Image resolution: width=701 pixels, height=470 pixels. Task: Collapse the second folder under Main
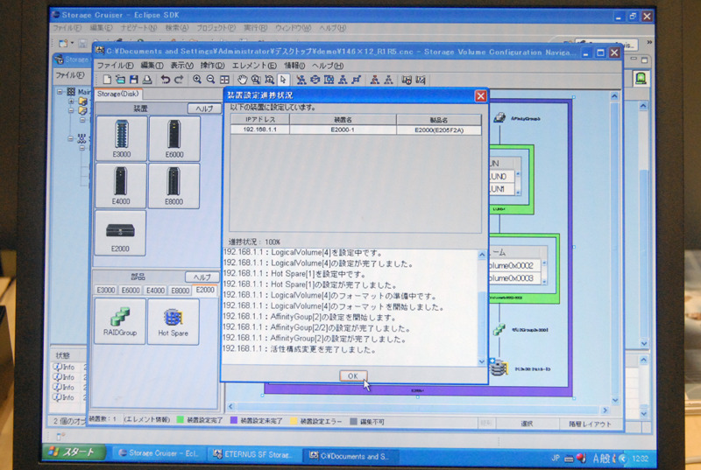point(71,110)
